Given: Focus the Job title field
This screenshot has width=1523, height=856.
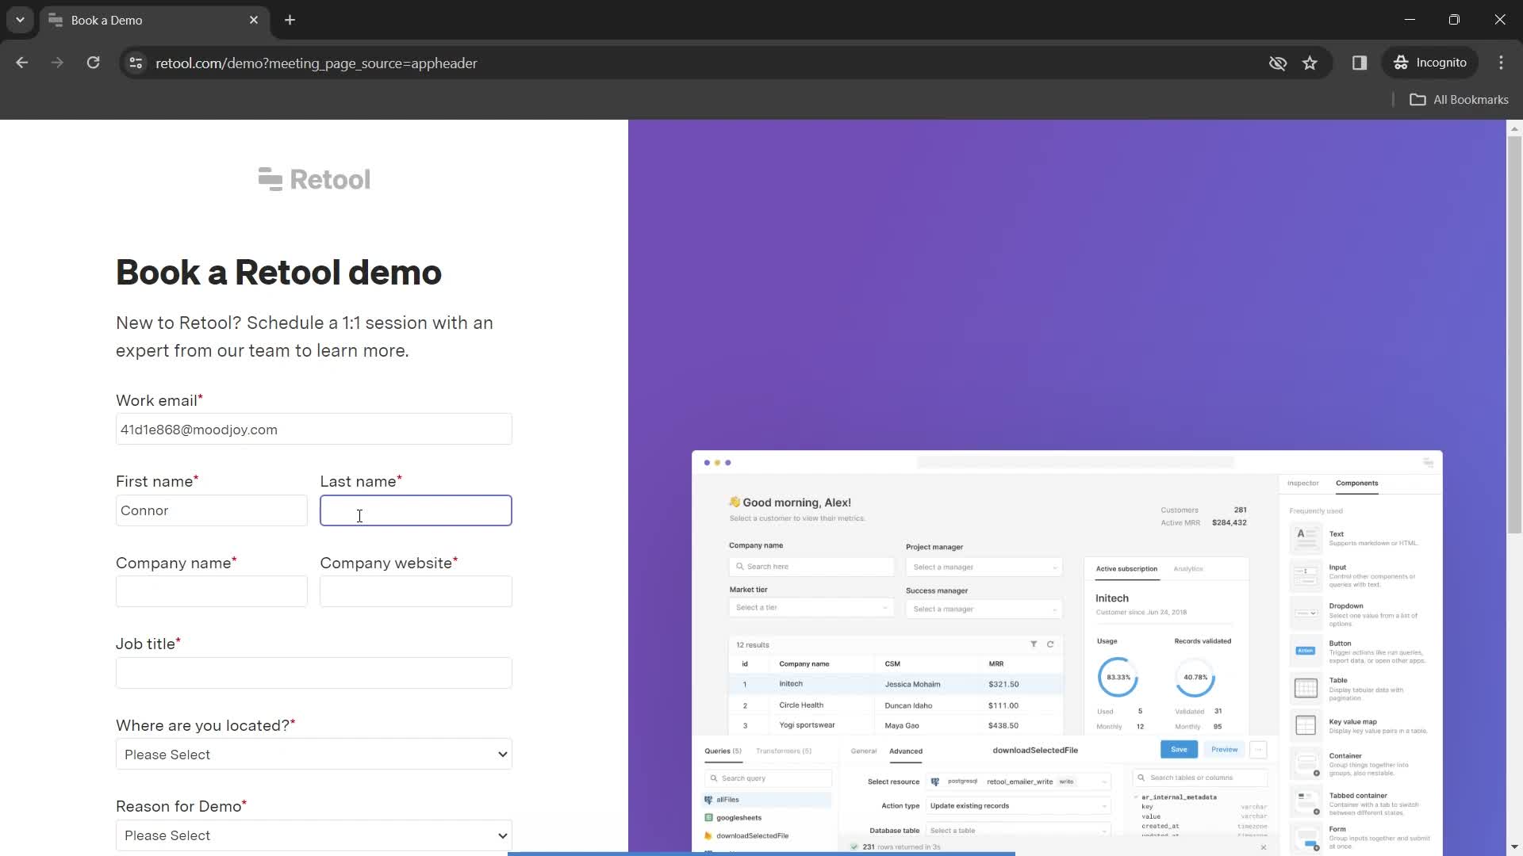Looking at the screenshot, I should pyautogui.click(x=314, y=673).
